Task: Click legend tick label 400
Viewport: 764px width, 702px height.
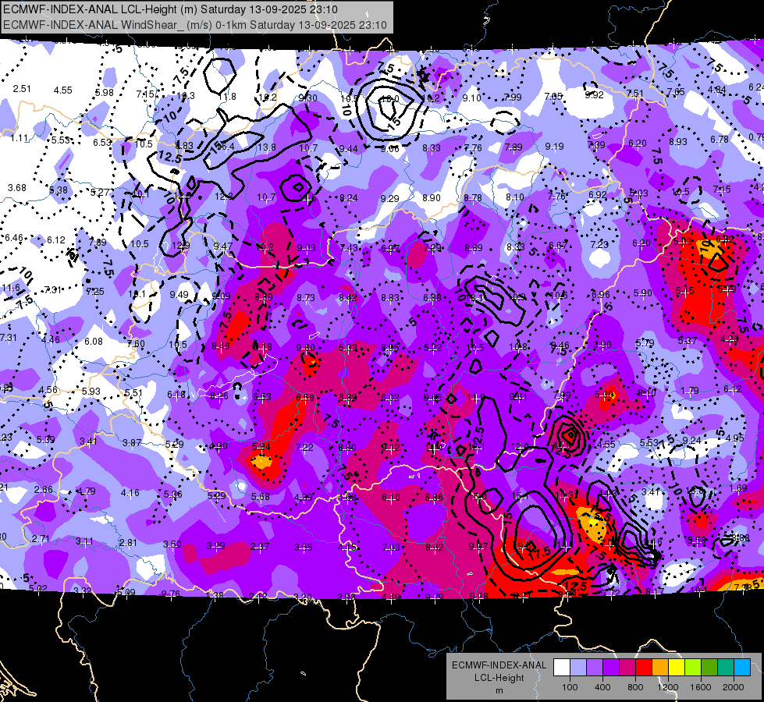Action: 602,687
